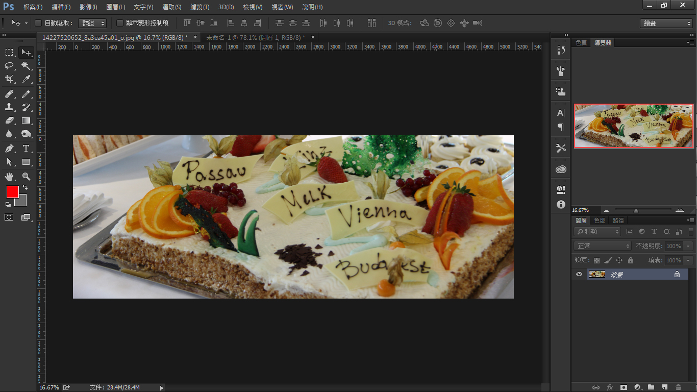The height and width of the screenshot is (392, 697).
Task: Select the Pencil tool
Action: 26,94
